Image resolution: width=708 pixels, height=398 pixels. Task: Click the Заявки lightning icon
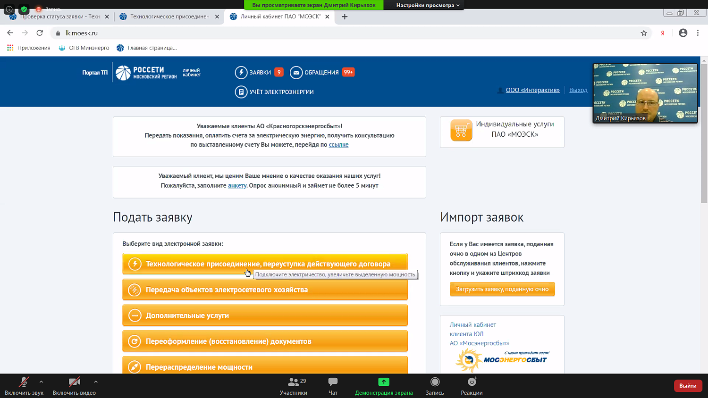click(x=241, y=72)
